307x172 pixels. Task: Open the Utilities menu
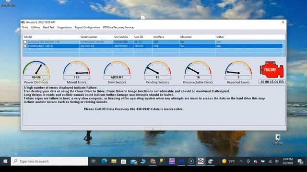coord(35,27)
